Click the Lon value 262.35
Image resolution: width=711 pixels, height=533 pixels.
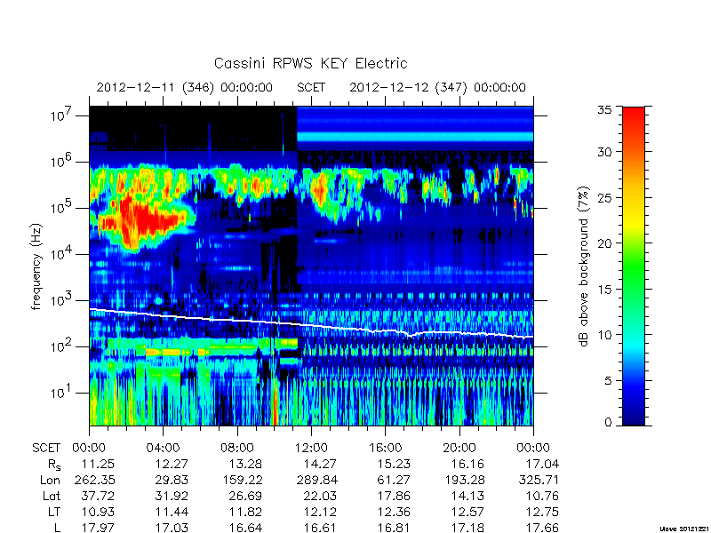tap(94, 480)
